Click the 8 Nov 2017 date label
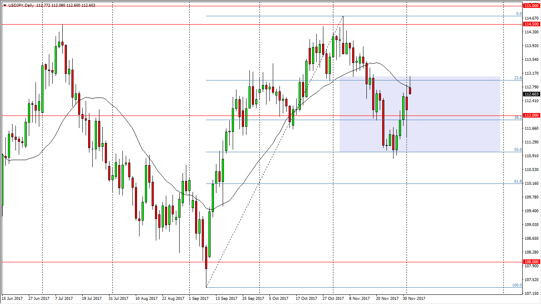The height and width of the screenshot is (304, 541). click(x=359, y=299)
